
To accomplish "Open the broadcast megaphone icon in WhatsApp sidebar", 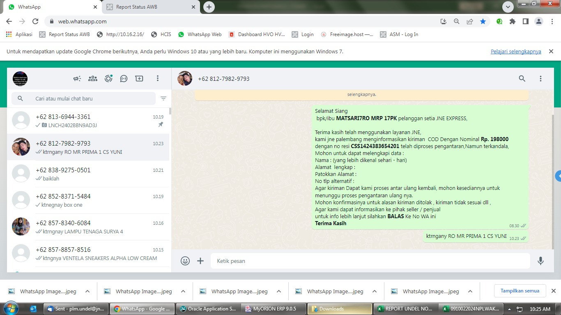I will 77,78.
